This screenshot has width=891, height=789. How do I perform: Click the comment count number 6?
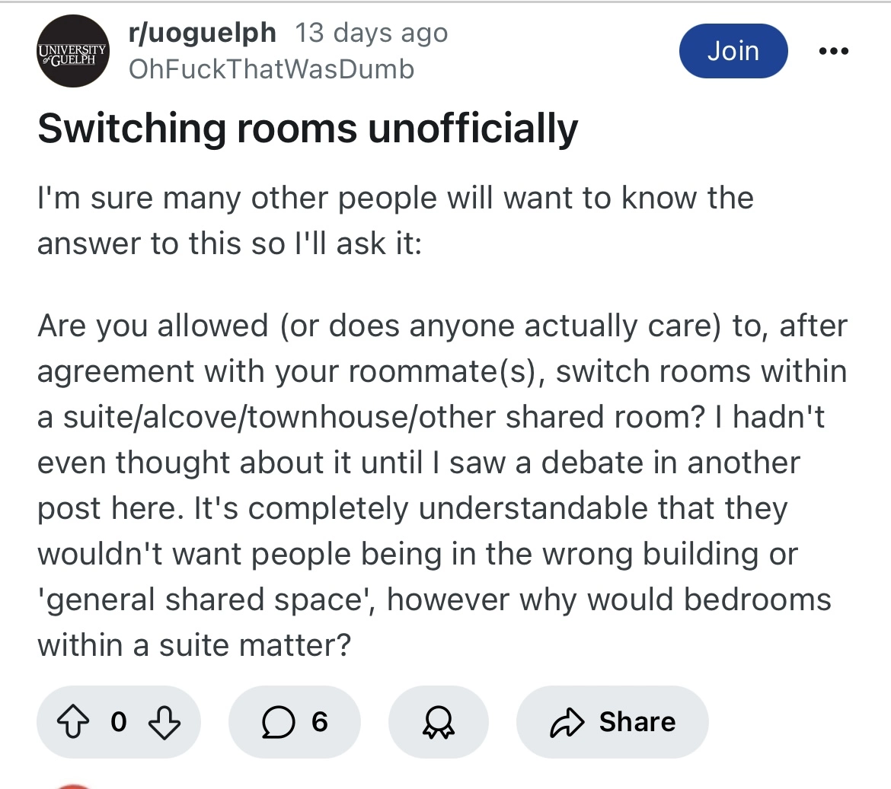320,722
